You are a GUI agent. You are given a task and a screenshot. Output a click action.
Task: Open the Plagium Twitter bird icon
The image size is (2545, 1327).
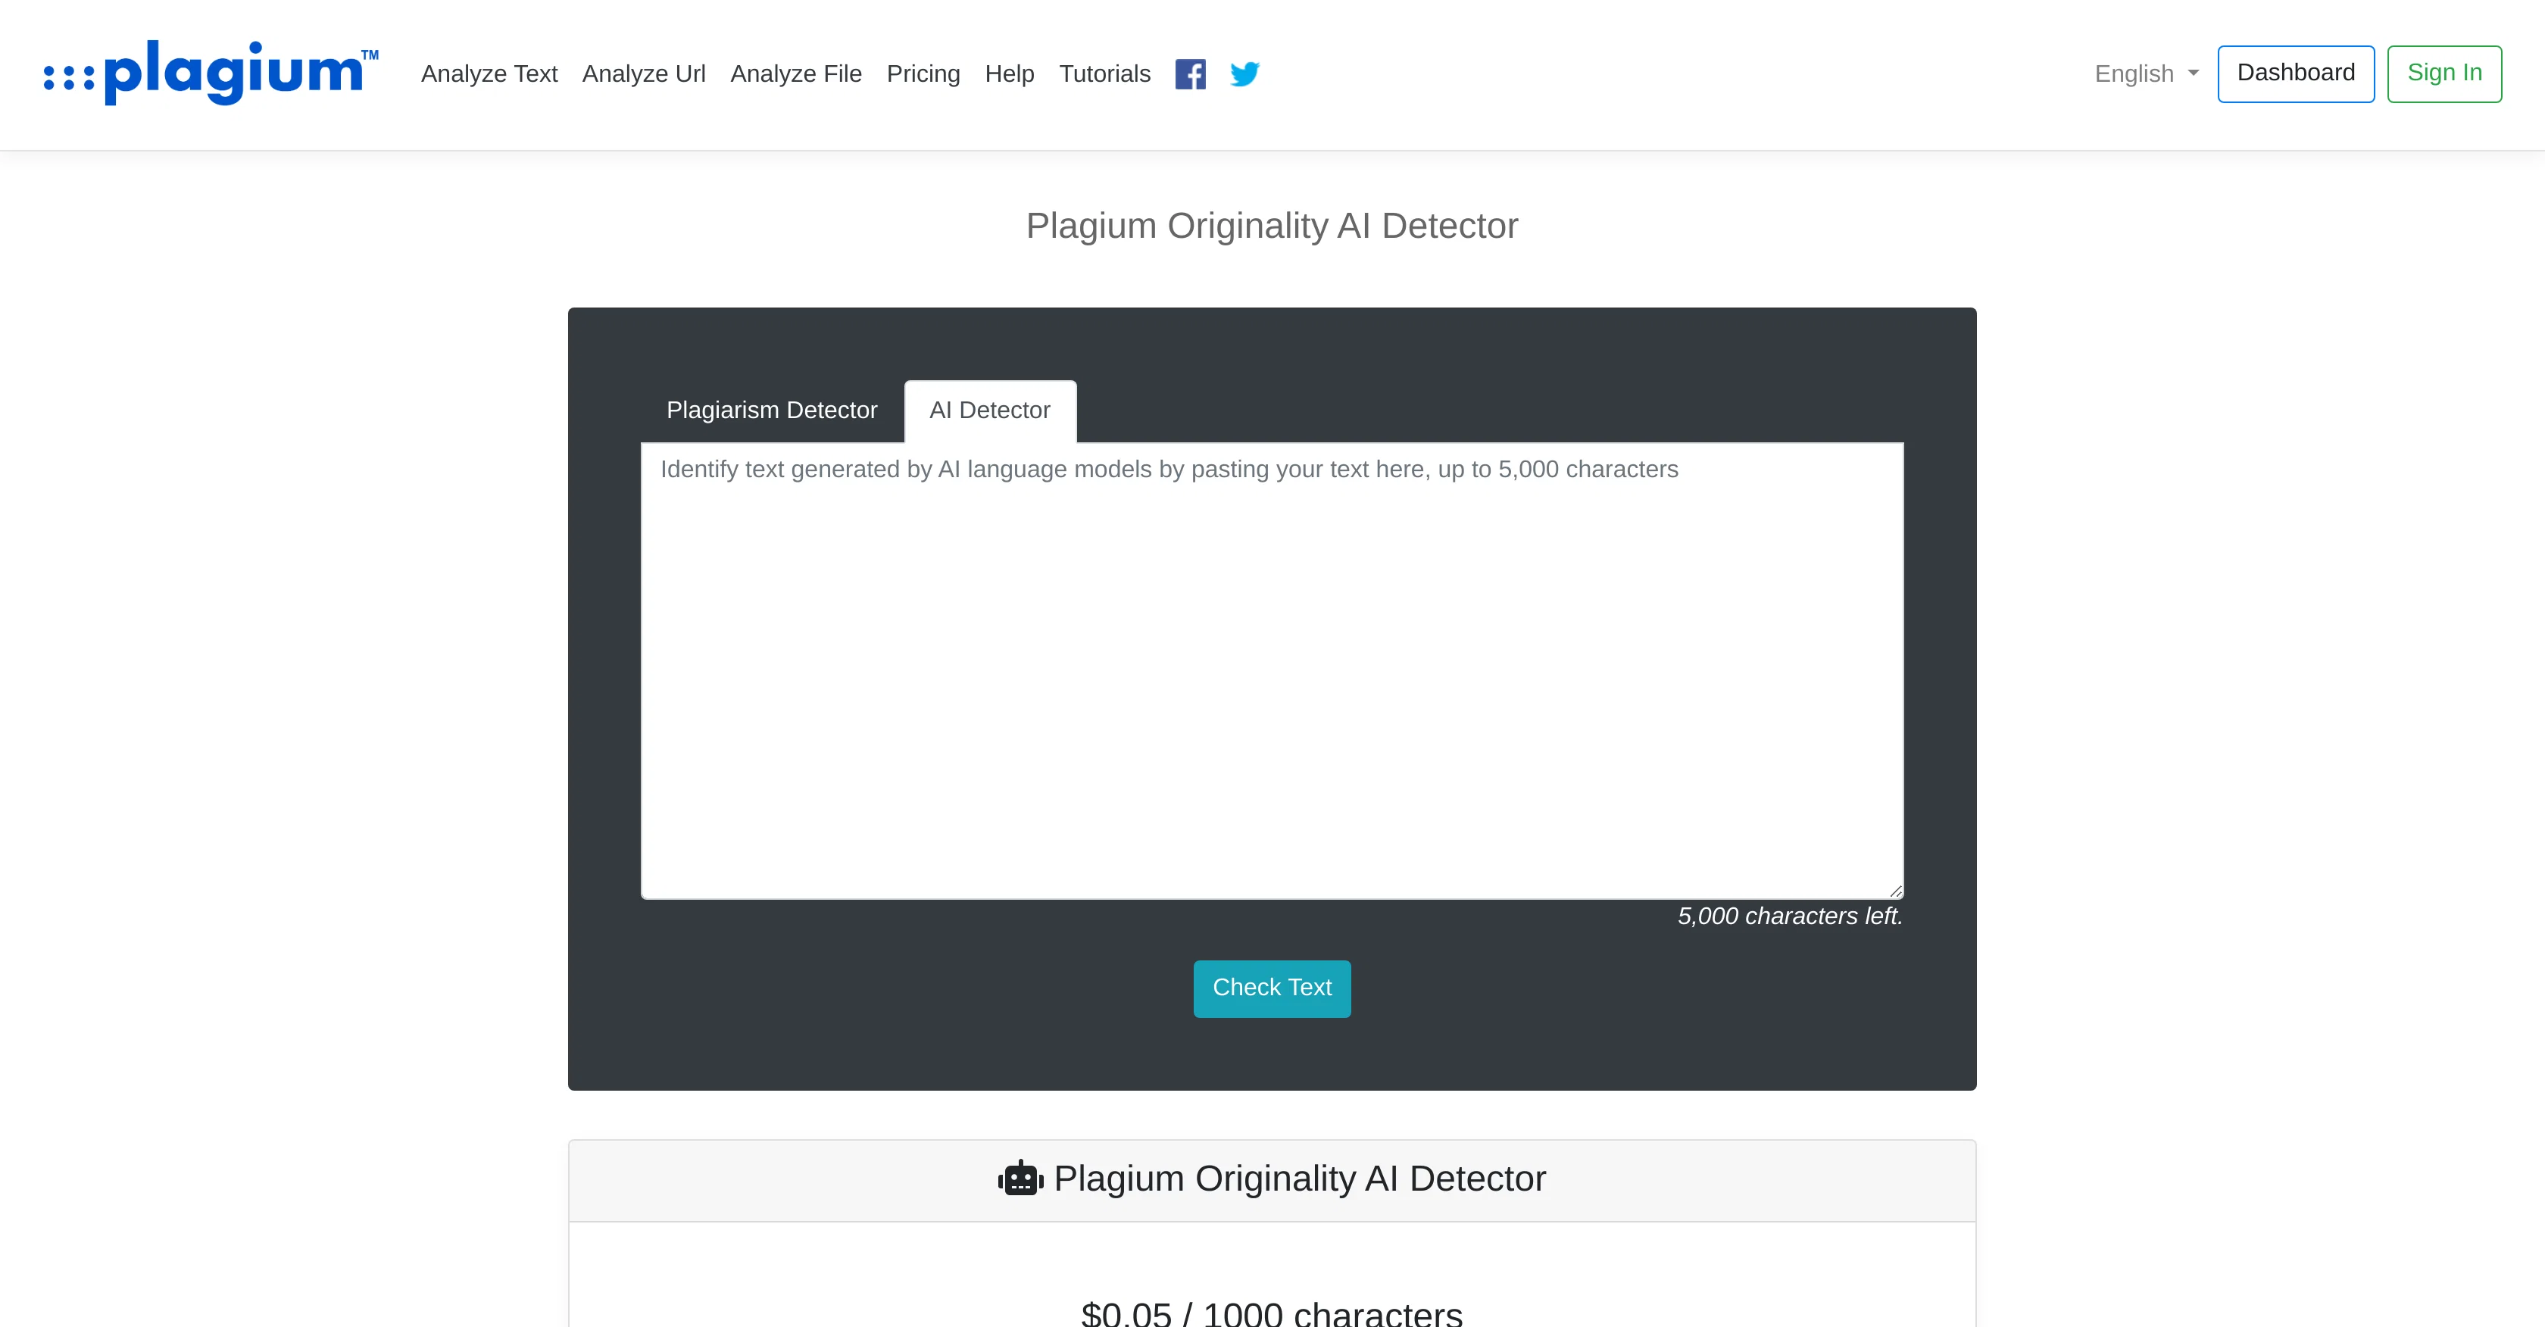[x=1244, y=74]
